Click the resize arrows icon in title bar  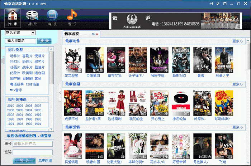point(218,4)
